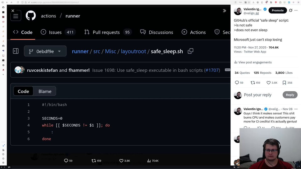Open the Pull requests tab
This screenshot has width=301, height=169.
(x=108, y=32)
